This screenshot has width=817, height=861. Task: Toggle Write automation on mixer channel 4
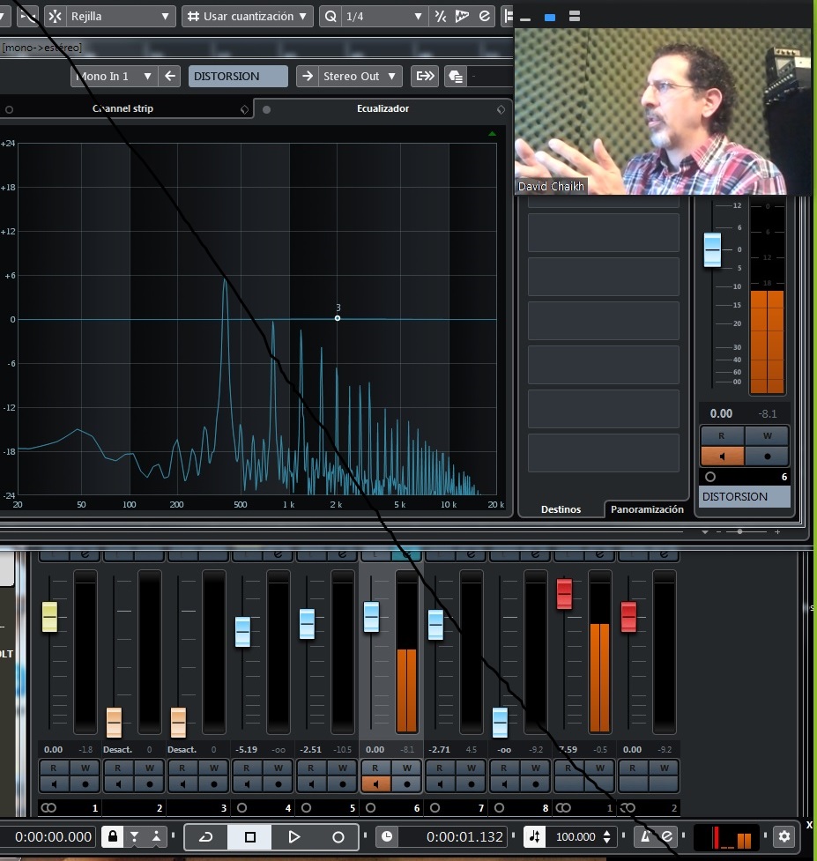[279, 768]
